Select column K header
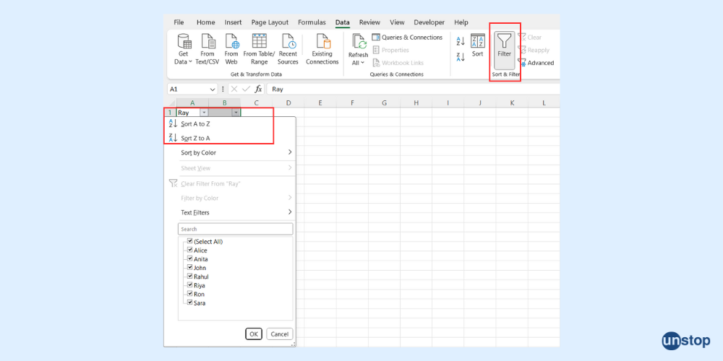 pos(512,103)
